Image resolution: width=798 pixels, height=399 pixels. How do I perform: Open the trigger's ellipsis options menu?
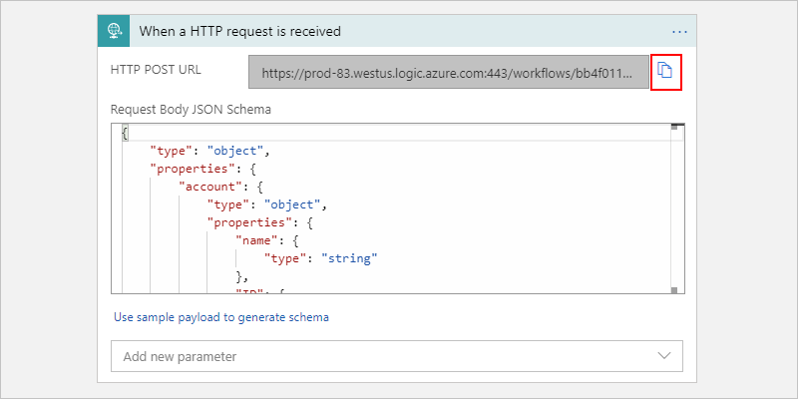point(680,31)
